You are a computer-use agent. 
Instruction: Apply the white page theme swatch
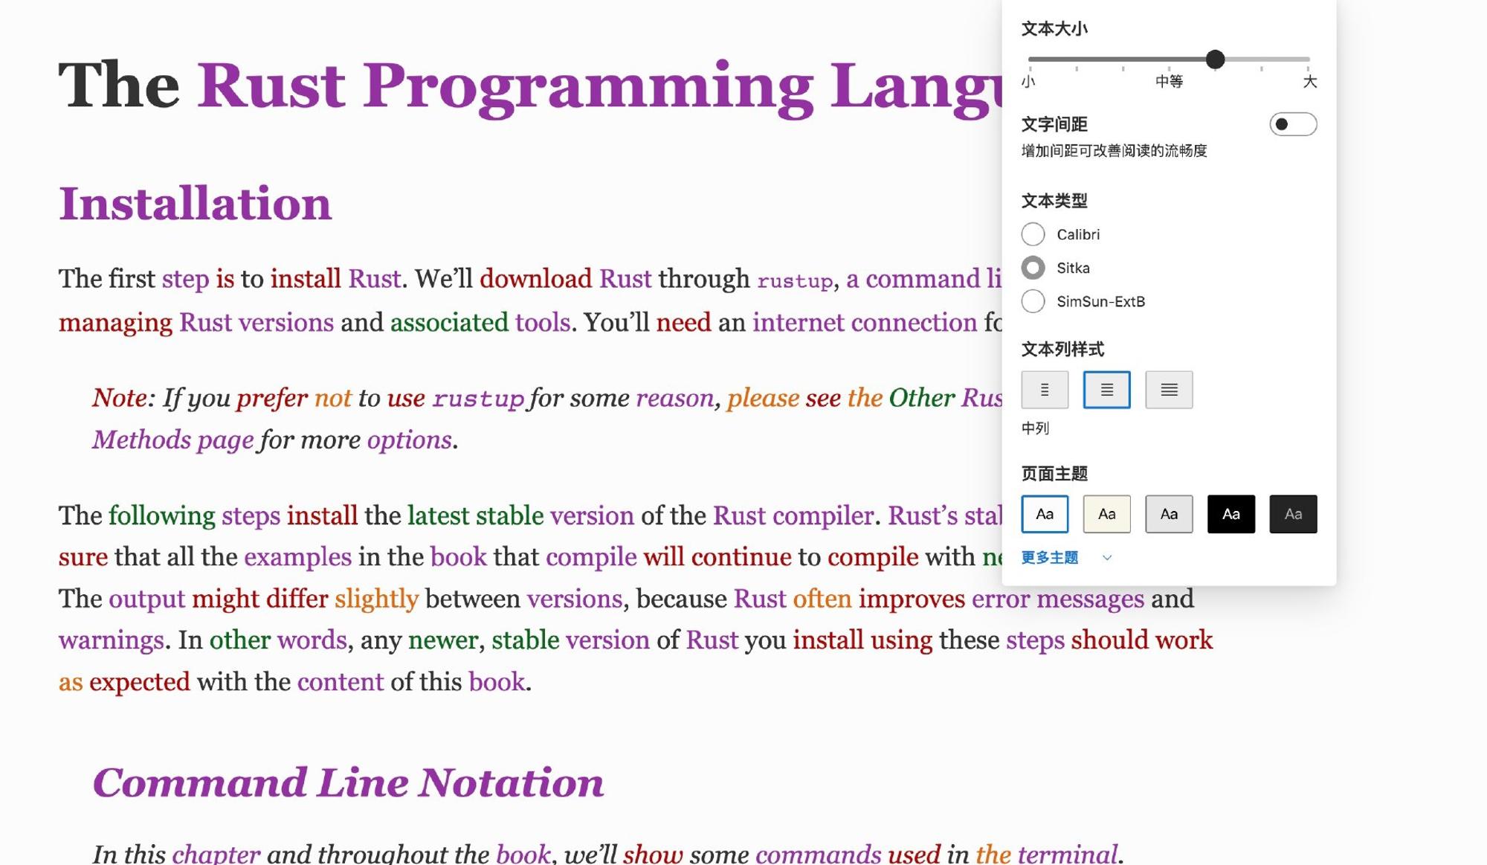(x=1045, y=514)
